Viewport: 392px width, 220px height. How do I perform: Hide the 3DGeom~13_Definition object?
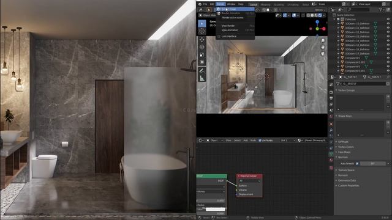coord(388,37)
